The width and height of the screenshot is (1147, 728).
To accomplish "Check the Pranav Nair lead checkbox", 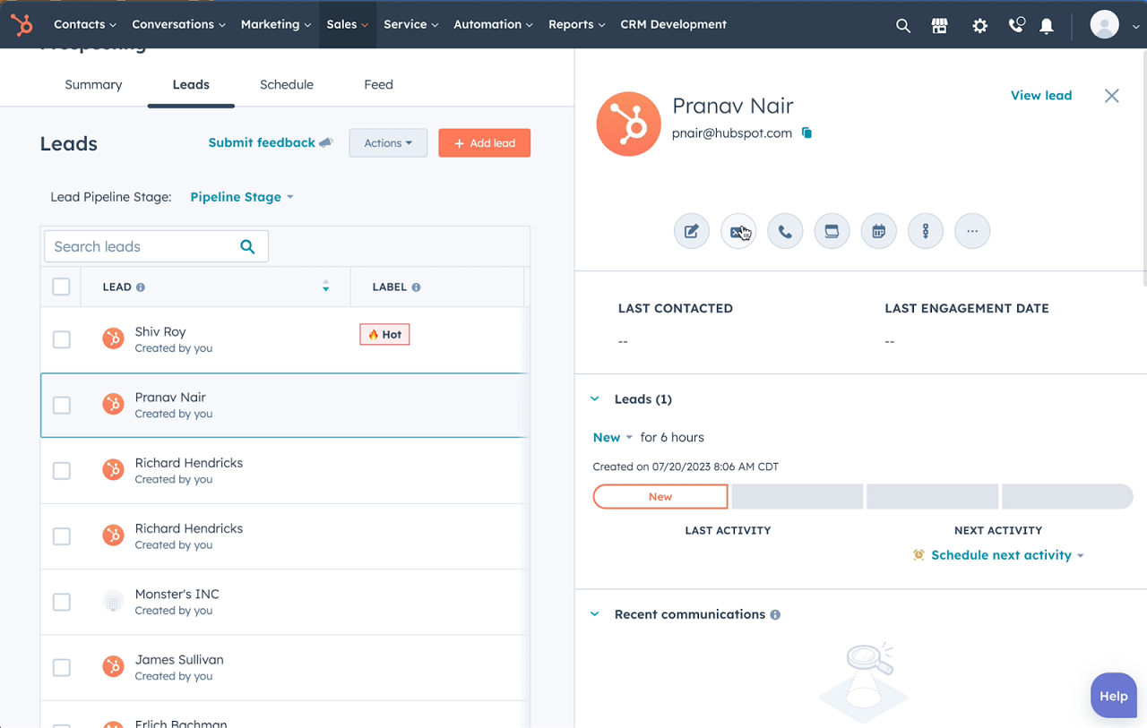I will [61, 405].
